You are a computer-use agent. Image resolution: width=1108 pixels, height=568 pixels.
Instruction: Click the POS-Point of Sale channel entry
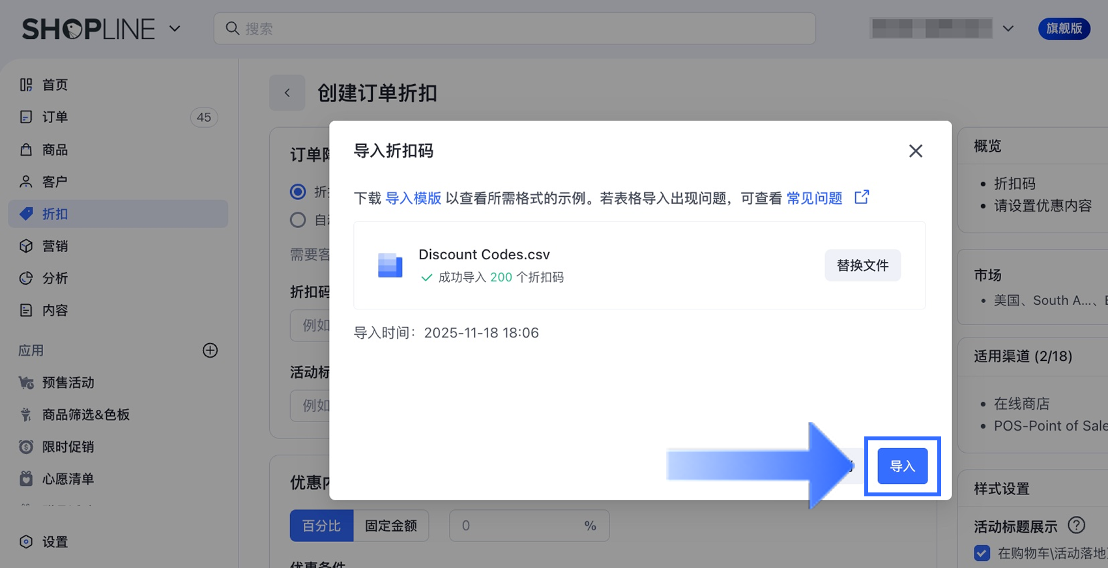coord(1051,426)
